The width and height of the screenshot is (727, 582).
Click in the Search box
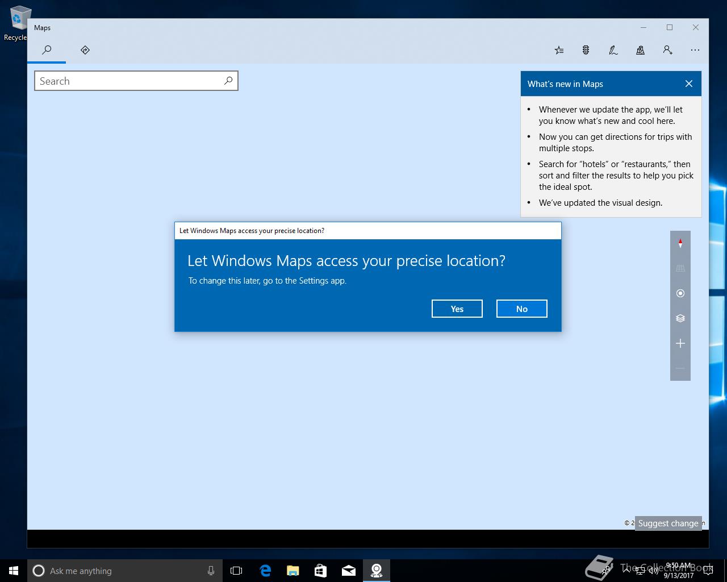coord(136,81)
